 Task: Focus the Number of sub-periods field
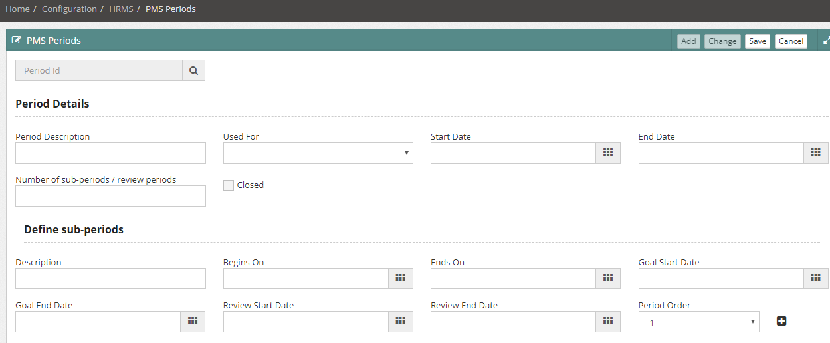tap(110, 196)
